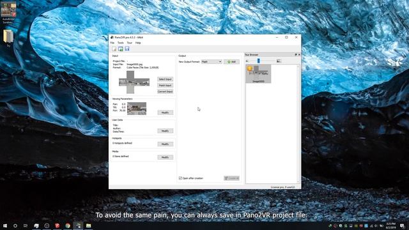Select the Image0000 tour node thumbnail
The image size is (409, 230).
[258, 74]
